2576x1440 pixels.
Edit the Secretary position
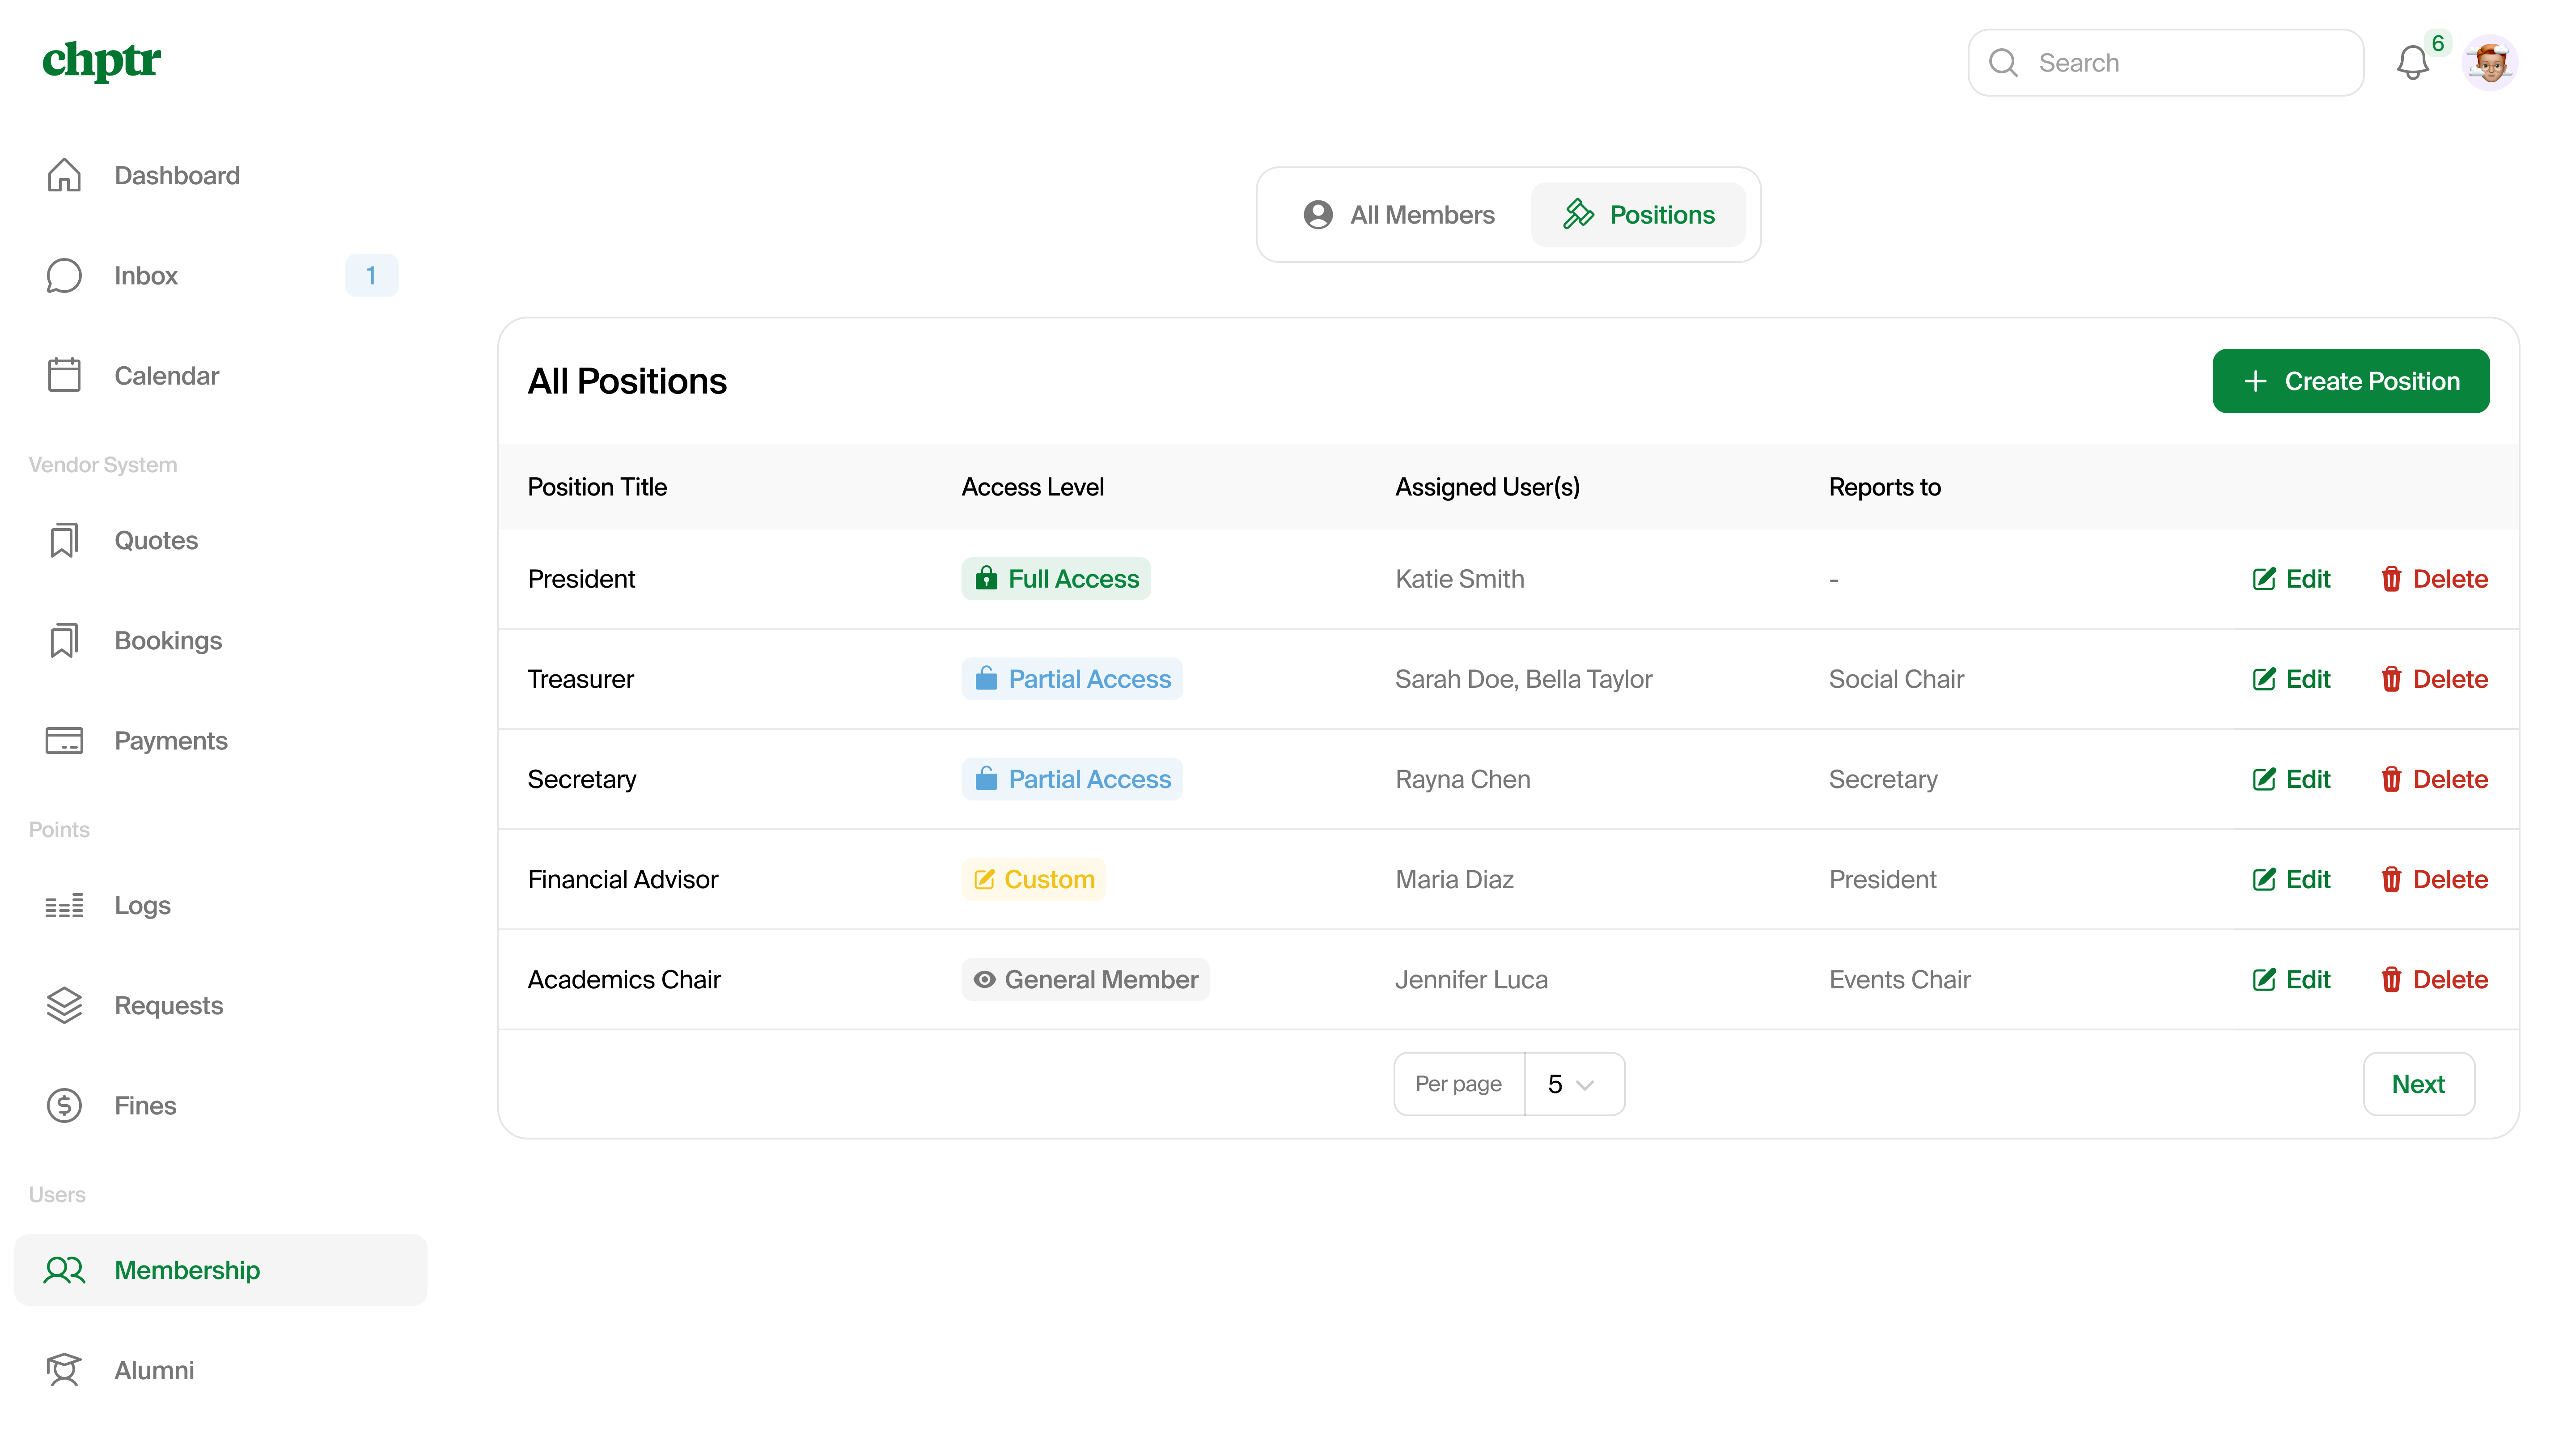click(2291, 779)
